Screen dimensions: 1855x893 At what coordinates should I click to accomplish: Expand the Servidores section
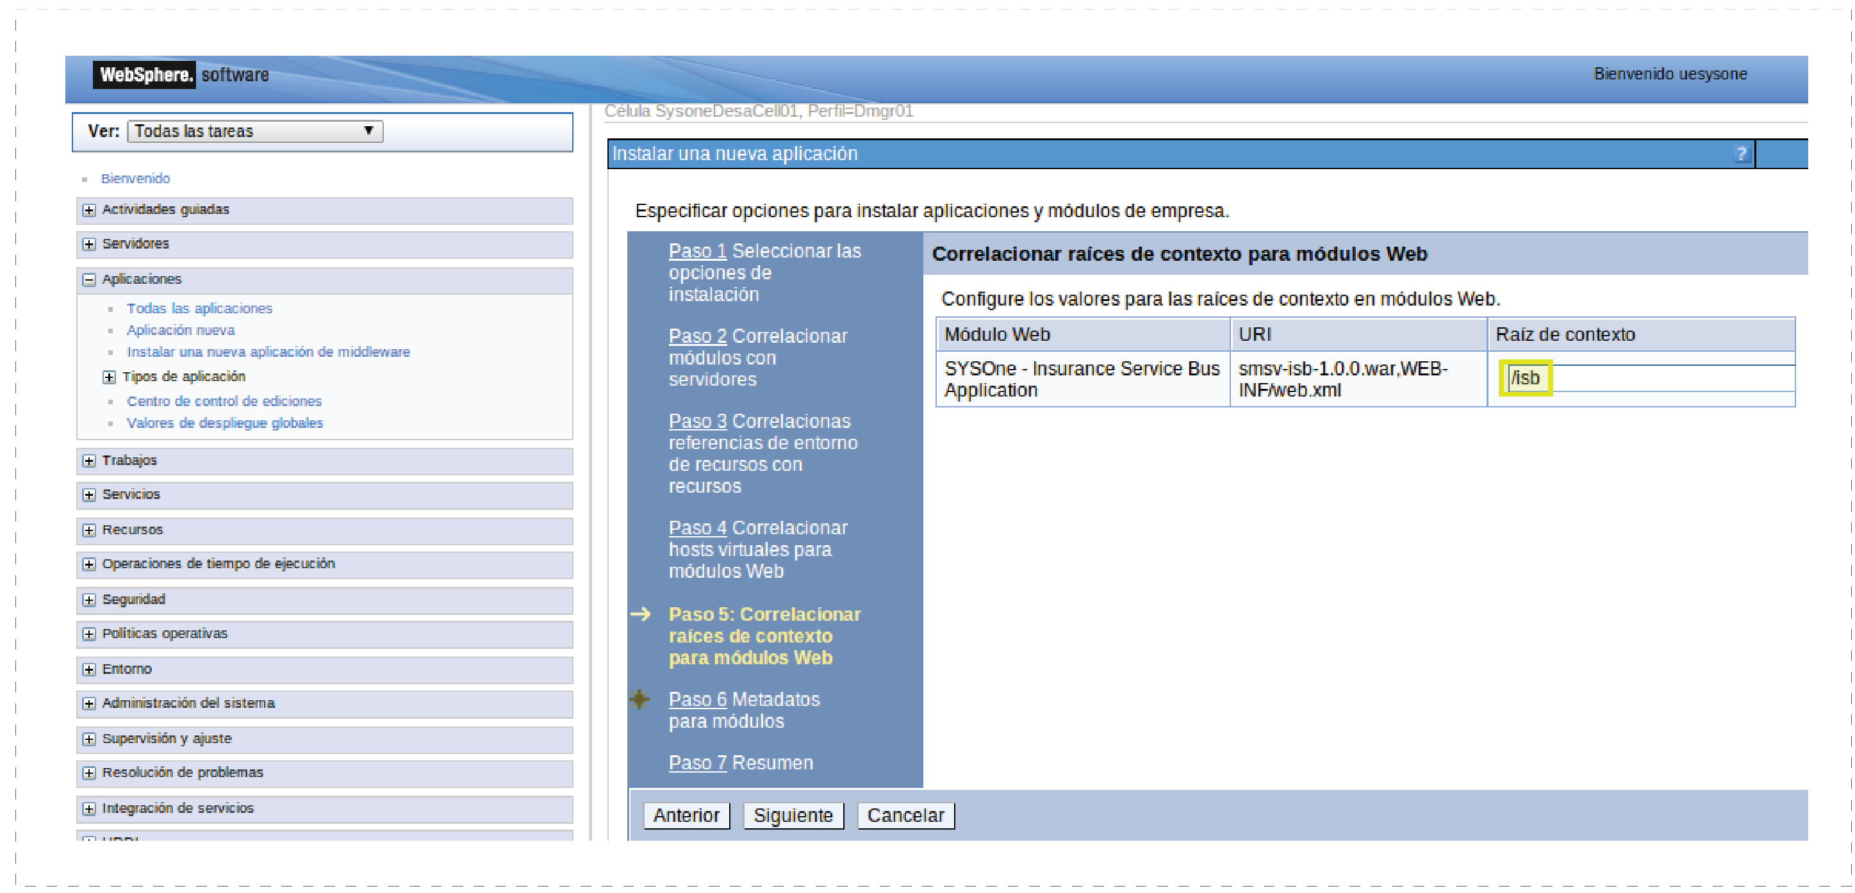coord(88,244)
